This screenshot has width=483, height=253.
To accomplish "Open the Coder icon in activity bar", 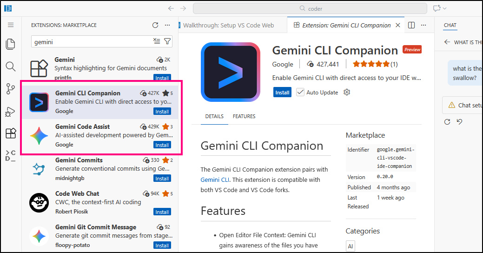I will [x=10, y=156].
